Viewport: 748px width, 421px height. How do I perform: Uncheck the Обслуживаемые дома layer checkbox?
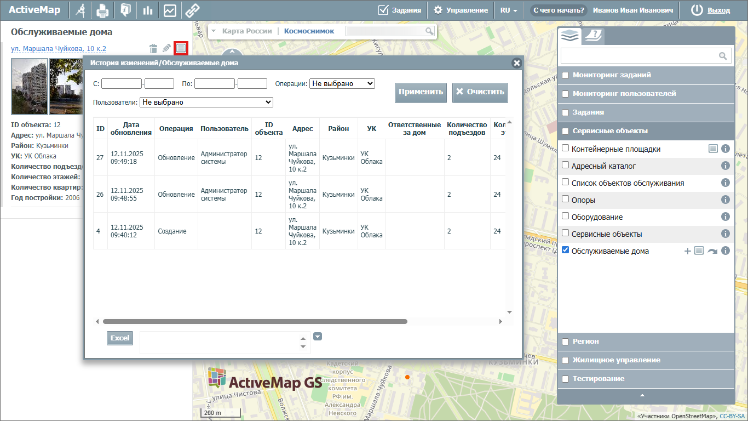point(566,251)
